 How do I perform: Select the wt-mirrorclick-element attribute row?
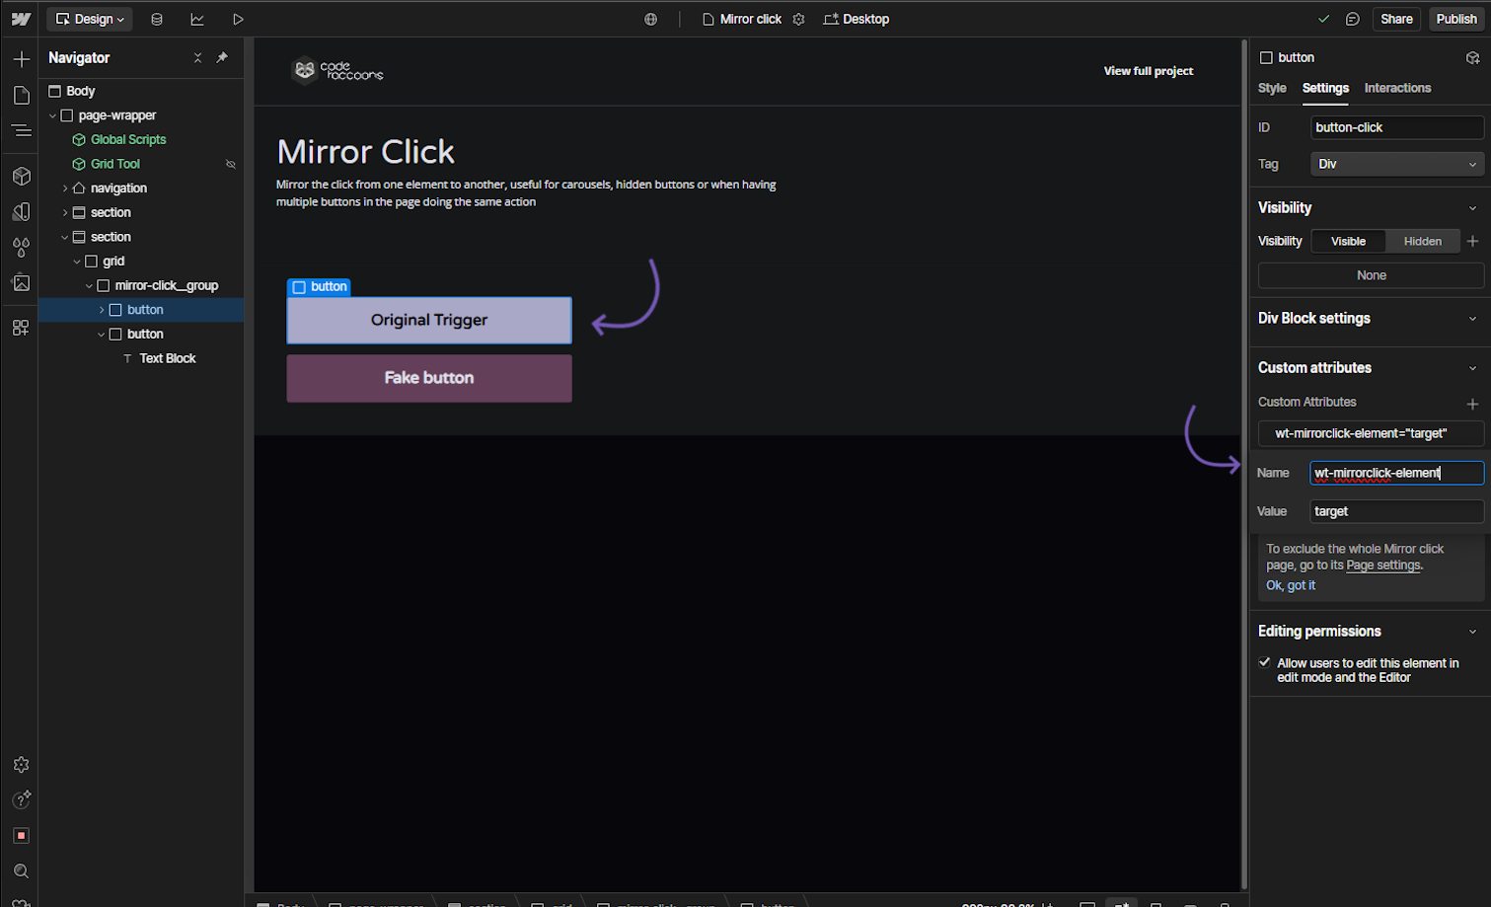(x=1371, y=433)
